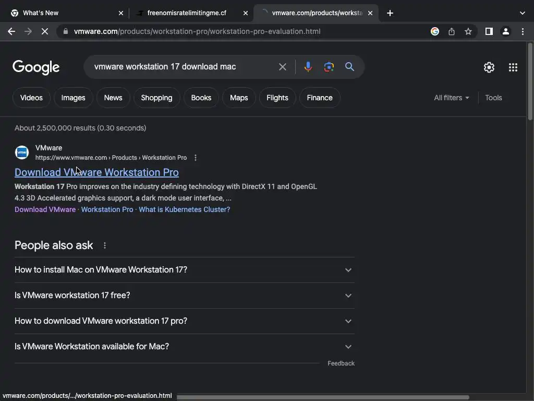The width and height of the screenshot is (534, 401).
Task: Expand How to install Mac question
Action: [184, 270]
